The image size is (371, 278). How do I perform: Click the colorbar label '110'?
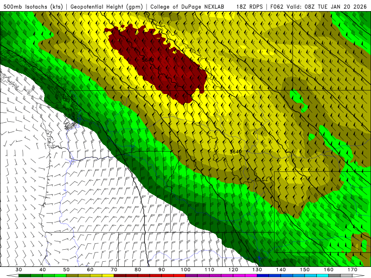210,270
